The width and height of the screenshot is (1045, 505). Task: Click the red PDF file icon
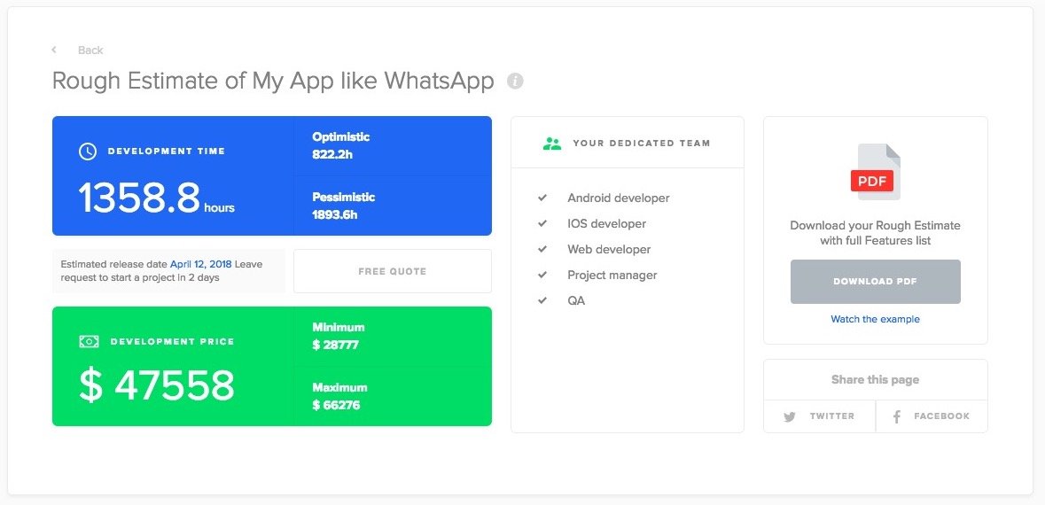tap(875, 174)
